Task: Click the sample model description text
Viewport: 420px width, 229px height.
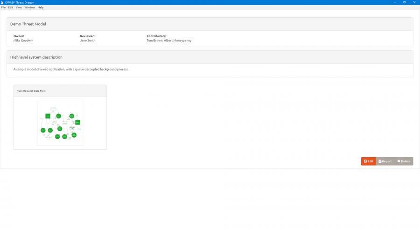Action: pyautogui.click(x=71, y=69)
